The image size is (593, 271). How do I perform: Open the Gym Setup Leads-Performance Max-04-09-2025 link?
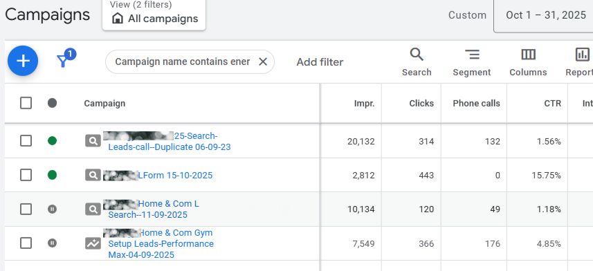pos(161,243)
